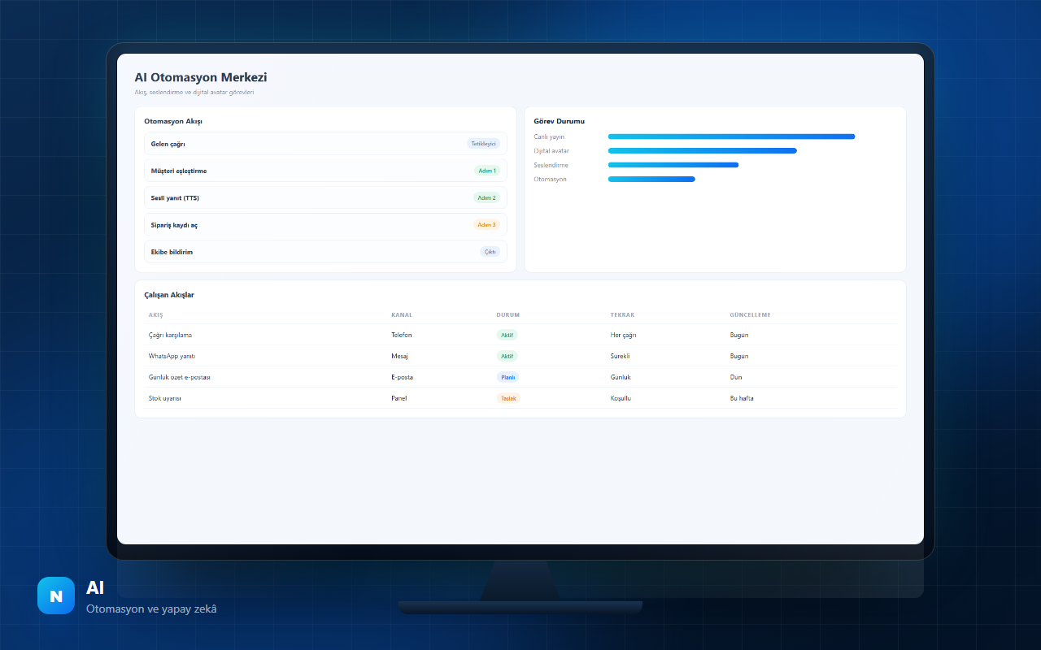Sort by the 'TEKRAR' column header

pos(622,315)
